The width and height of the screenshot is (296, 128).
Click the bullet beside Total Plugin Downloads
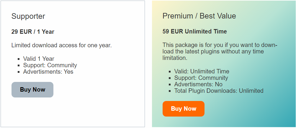pos(170,91)
